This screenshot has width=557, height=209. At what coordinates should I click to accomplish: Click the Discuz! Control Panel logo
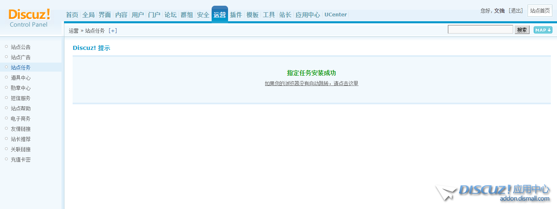pos(29,18)
